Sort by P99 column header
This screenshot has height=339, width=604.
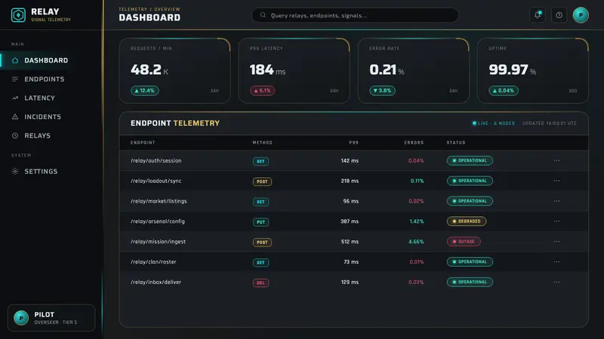pyautogui.click(x=353, y=142)
